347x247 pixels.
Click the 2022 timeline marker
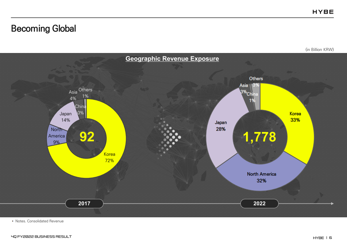click(259, 203)
